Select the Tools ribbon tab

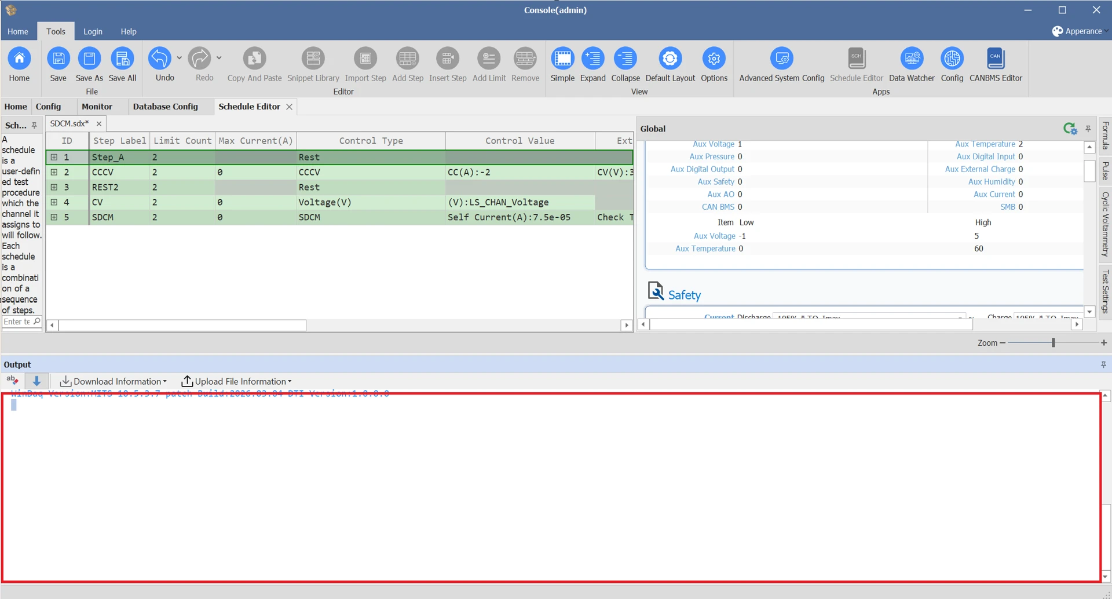point(56,31)
